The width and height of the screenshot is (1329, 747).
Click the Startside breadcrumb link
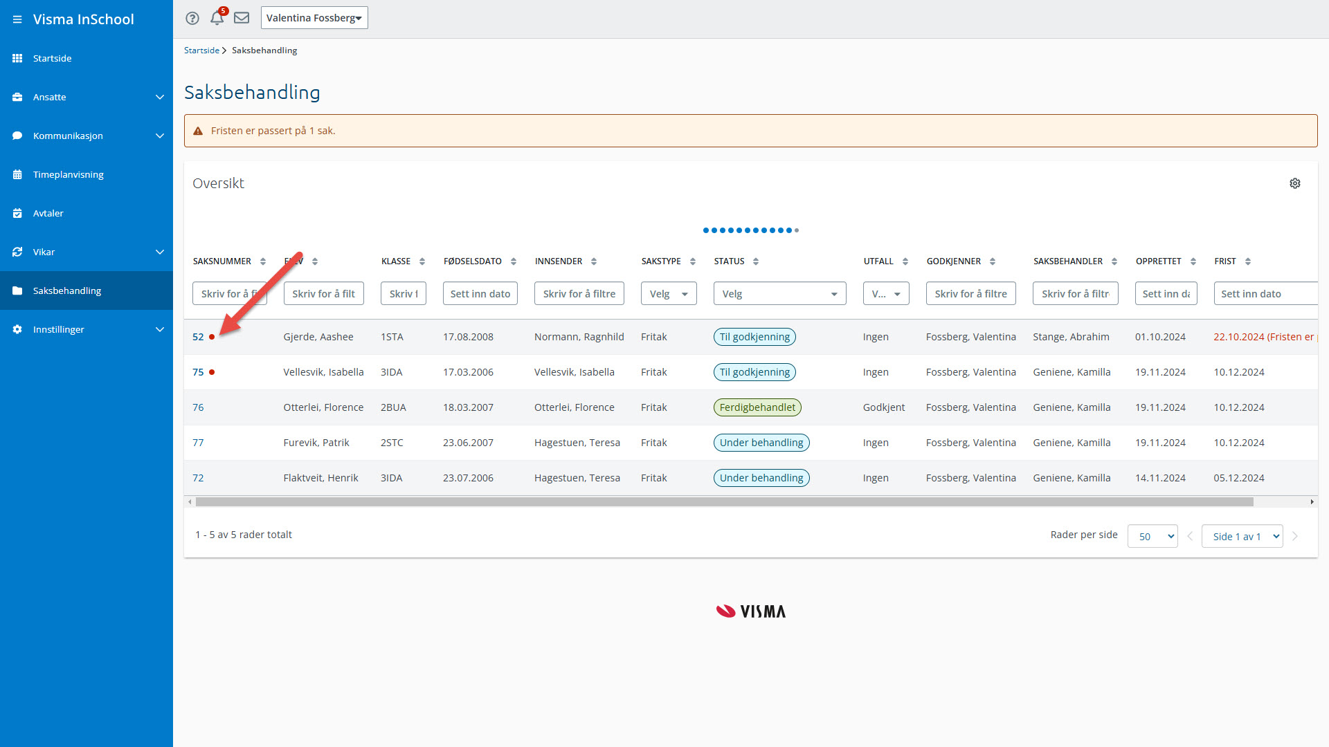coord(201,50)
